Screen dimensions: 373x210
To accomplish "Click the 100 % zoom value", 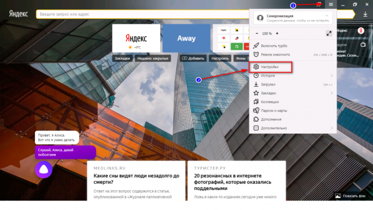I will click(267, 34).
